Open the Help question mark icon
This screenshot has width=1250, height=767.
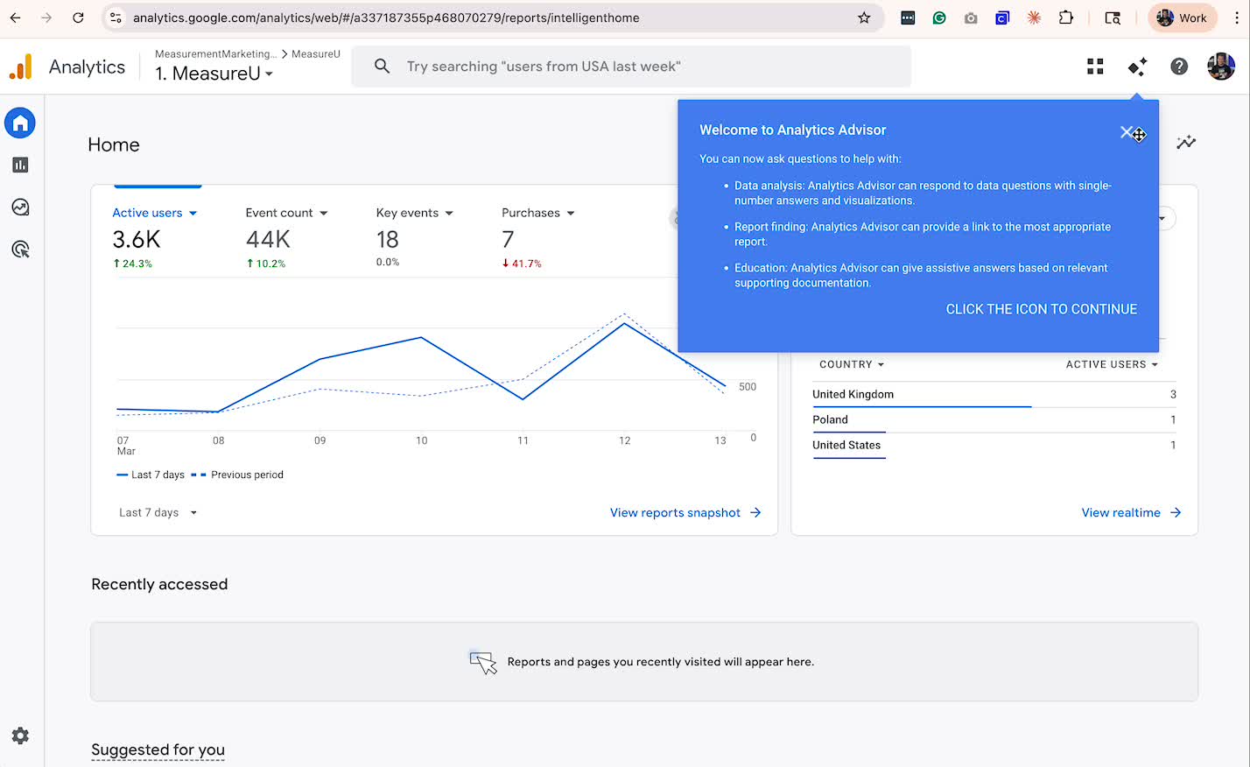pos(1178,66)
